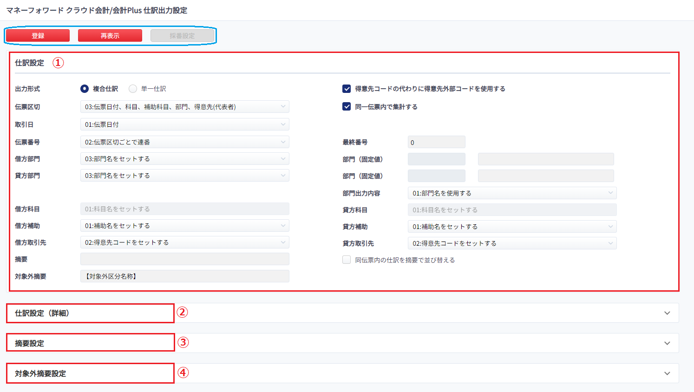This screenshot has height=392, width=694.
Task: Click the chevron icon on 対象外摘要設定 row
Action: 667,373
